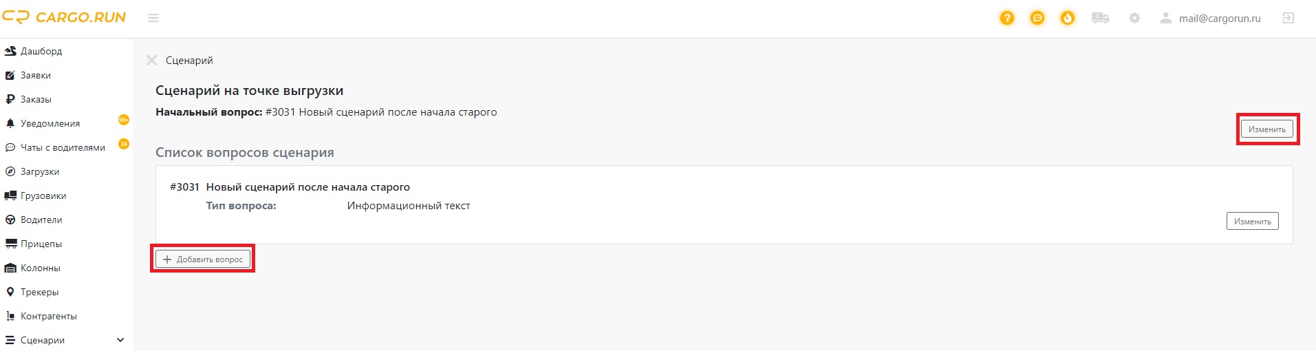The image size is (1316, 351).
Task: Click Добавить вопрос button
Action: (203, 259)
